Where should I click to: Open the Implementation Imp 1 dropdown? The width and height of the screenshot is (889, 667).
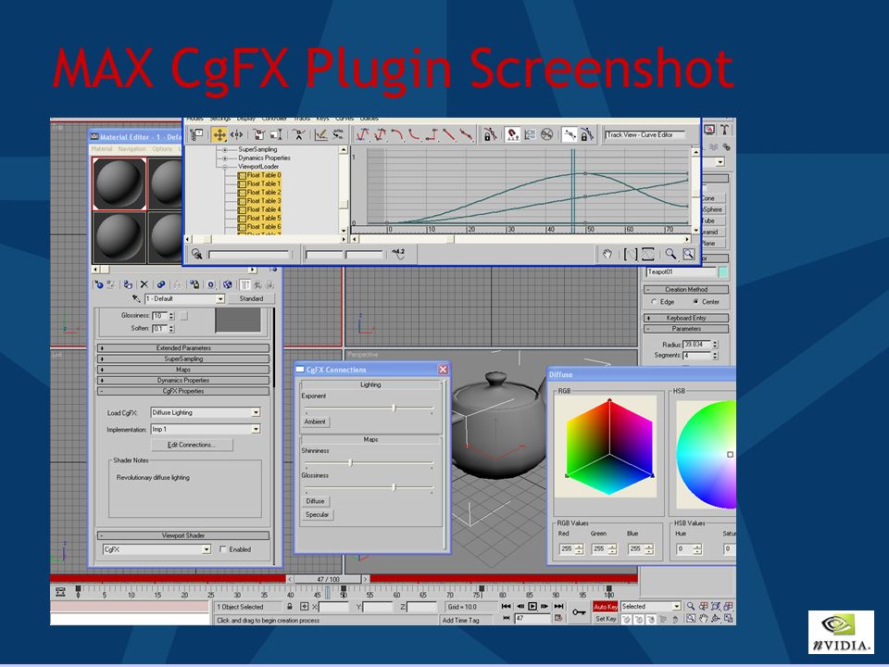click(x=257, y=429)
